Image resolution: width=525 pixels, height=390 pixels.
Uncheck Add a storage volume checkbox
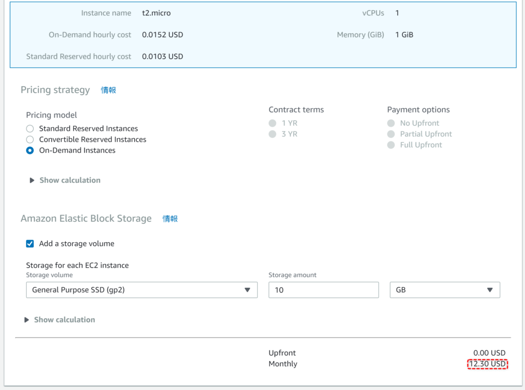(30, 244)
